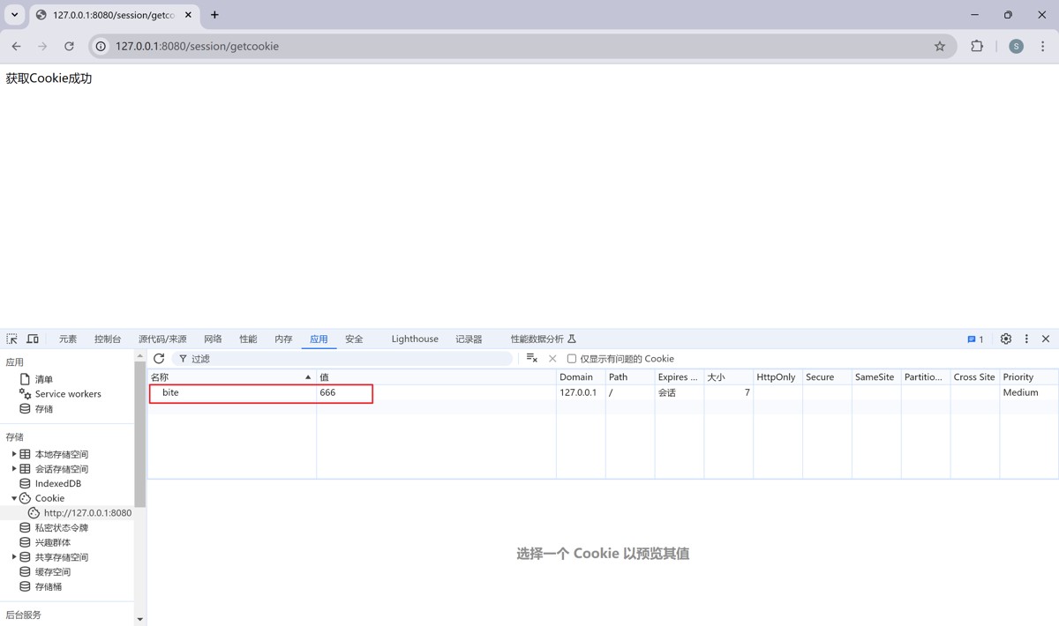Enable 仅显示有问题的 Cookie checkbox
Image resolution: width=1059 pixels, height=626 pixels.
pyautogui.click(x=572, y=359)
